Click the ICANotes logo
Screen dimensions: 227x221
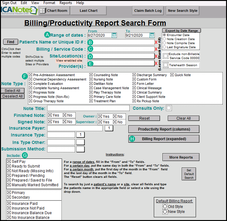tap(19, 11)
